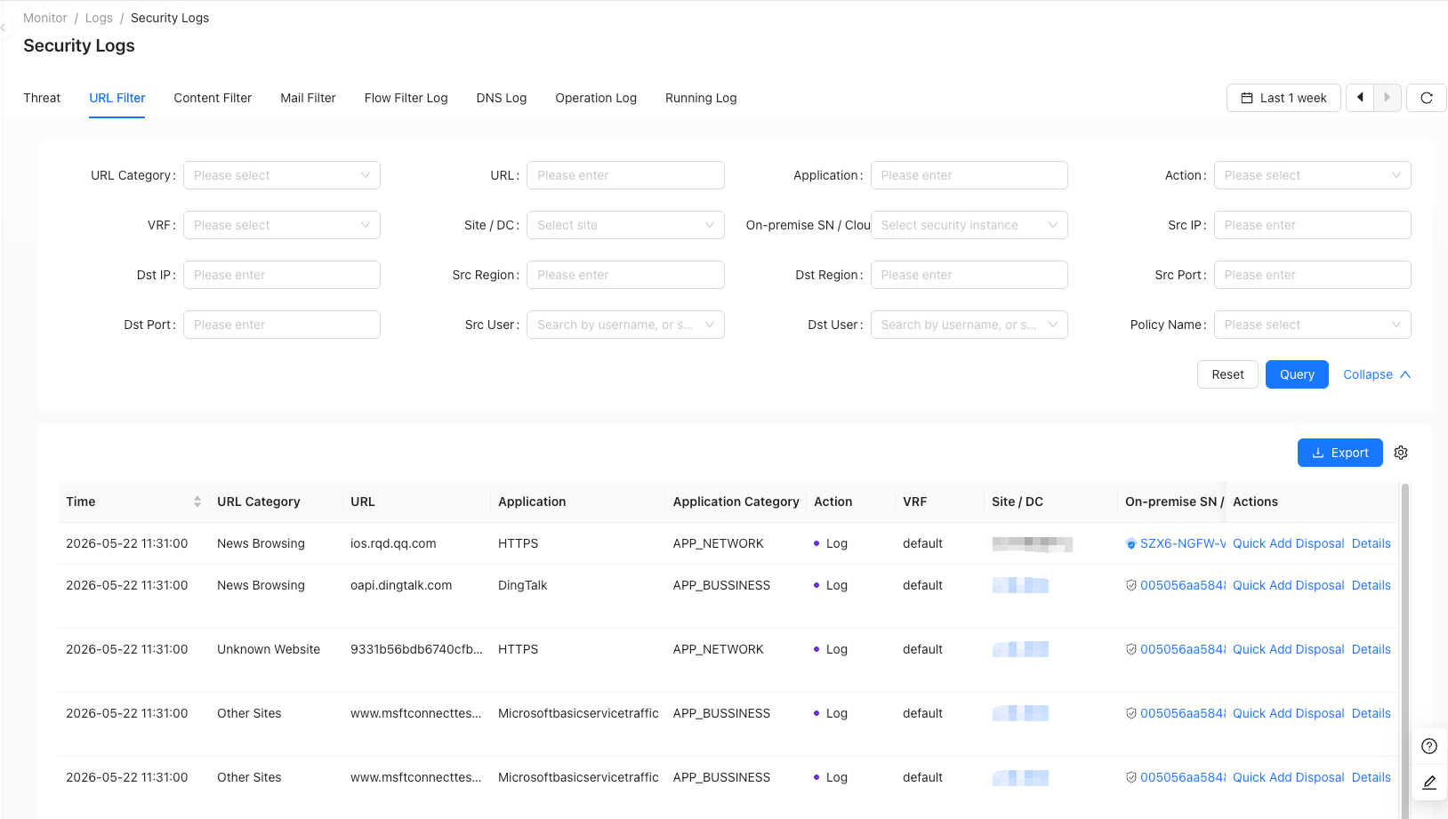Click the Dst IP input field
1448x819 pixels.
[x=282, y=275]
